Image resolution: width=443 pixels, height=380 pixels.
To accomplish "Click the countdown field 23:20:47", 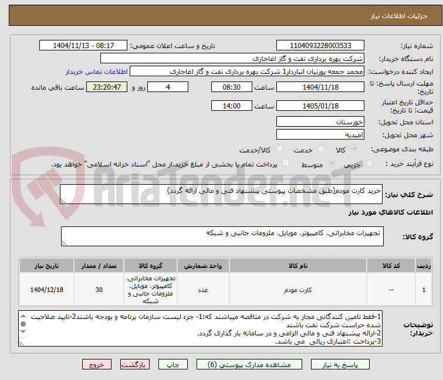I will (x=107, y=87).
